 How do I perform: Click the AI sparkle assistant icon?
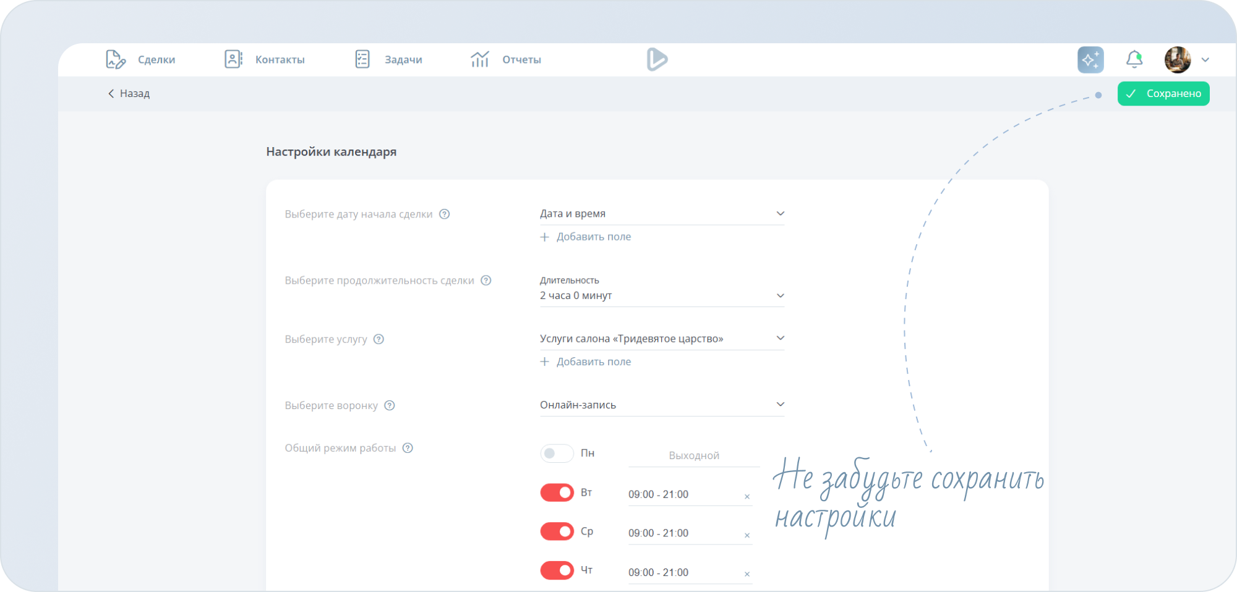[1090, 60]
